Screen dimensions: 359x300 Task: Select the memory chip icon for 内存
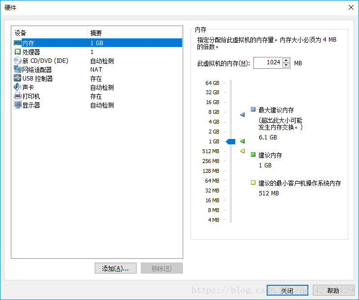(18, 43)
